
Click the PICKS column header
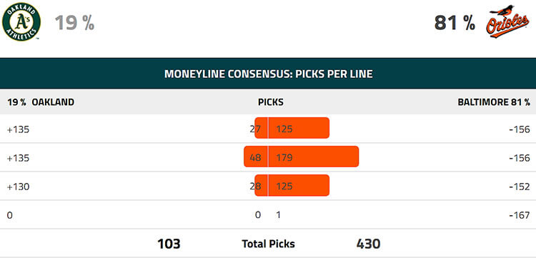271,101
